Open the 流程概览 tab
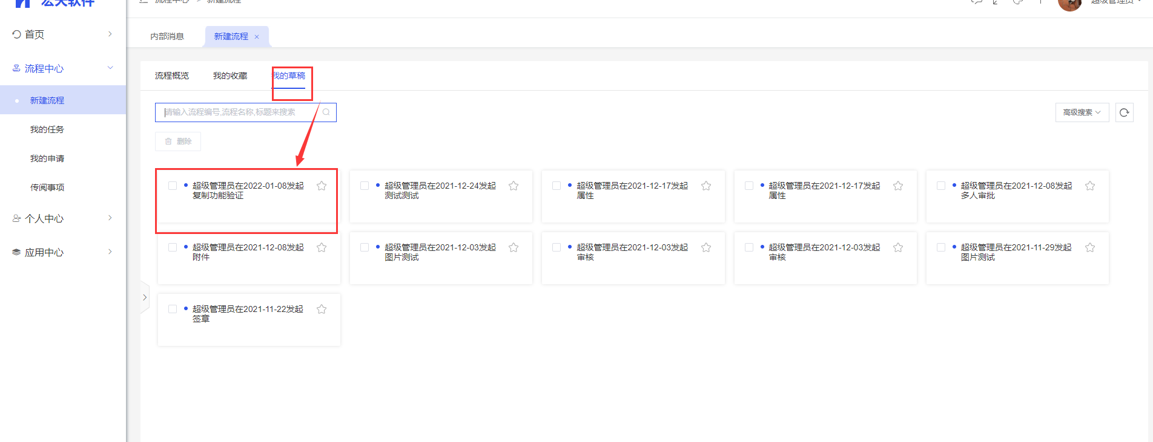Viewport: 1153px width, 442px height. tap(172, 76)
